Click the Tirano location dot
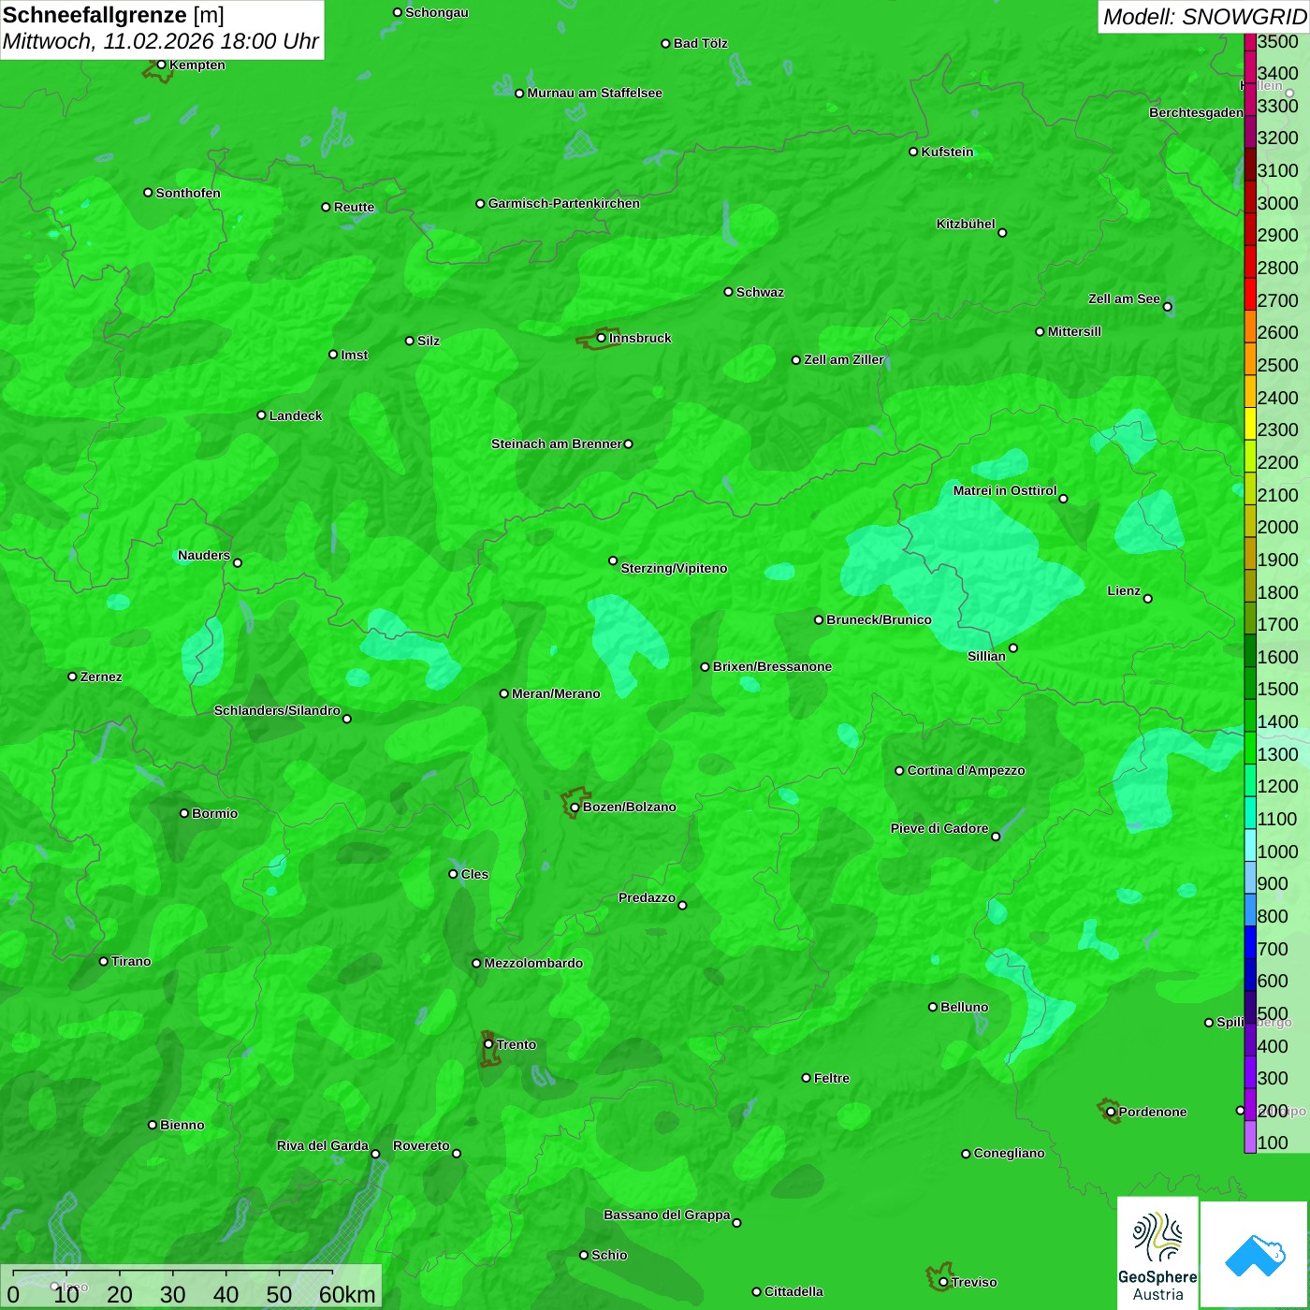 click(x=104, y=961)
